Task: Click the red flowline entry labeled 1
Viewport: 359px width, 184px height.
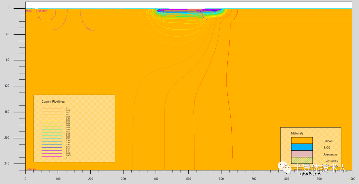Action: (x=52, y=108)
